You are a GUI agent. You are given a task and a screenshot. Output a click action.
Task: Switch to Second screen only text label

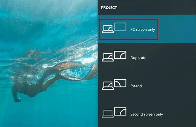146,114
